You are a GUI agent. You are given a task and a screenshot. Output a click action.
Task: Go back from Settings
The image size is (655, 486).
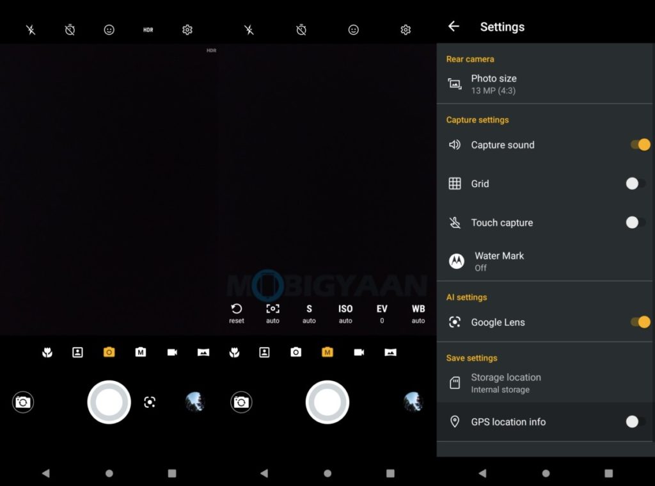tap(454, 26)
